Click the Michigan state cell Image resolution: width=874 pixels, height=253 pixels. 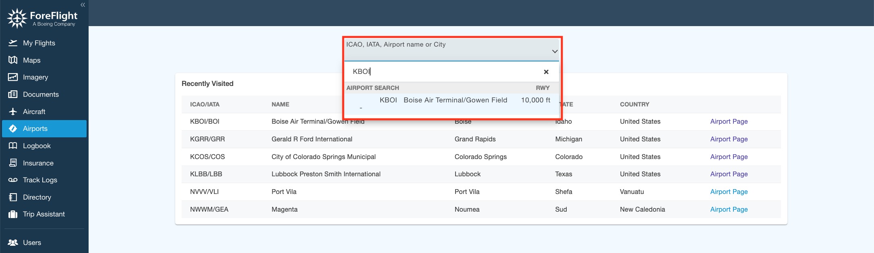[x=568, y=139]
